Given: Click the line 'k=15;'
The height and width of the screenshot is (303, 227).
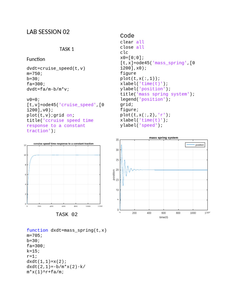Looking at the screenshot, I should point(33,251).
